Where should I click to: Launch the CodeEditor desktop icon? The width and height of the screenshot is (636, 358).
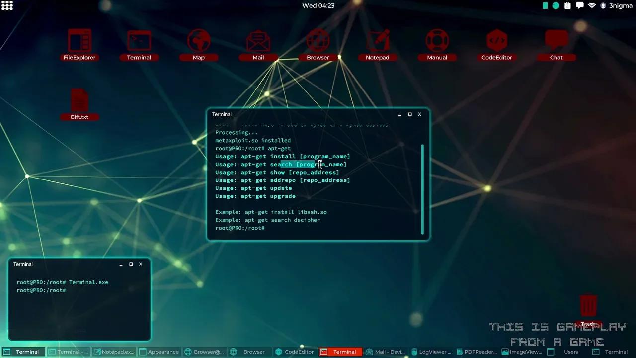pyautogui.click(x=497, y=45)
